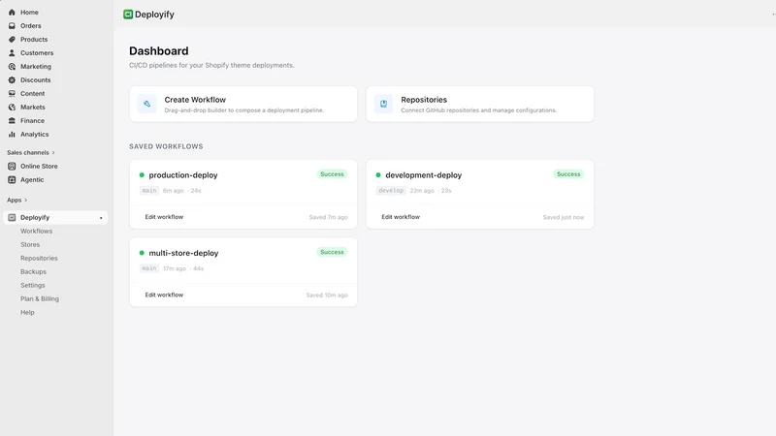Click the Home icon in the sidebar
This screenshot has height=436, width=776.
[x=12, y=13]
